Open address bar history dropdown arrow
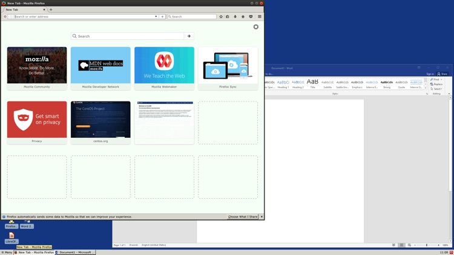Screen dimensions: 454x255 (x=156, y=16)
